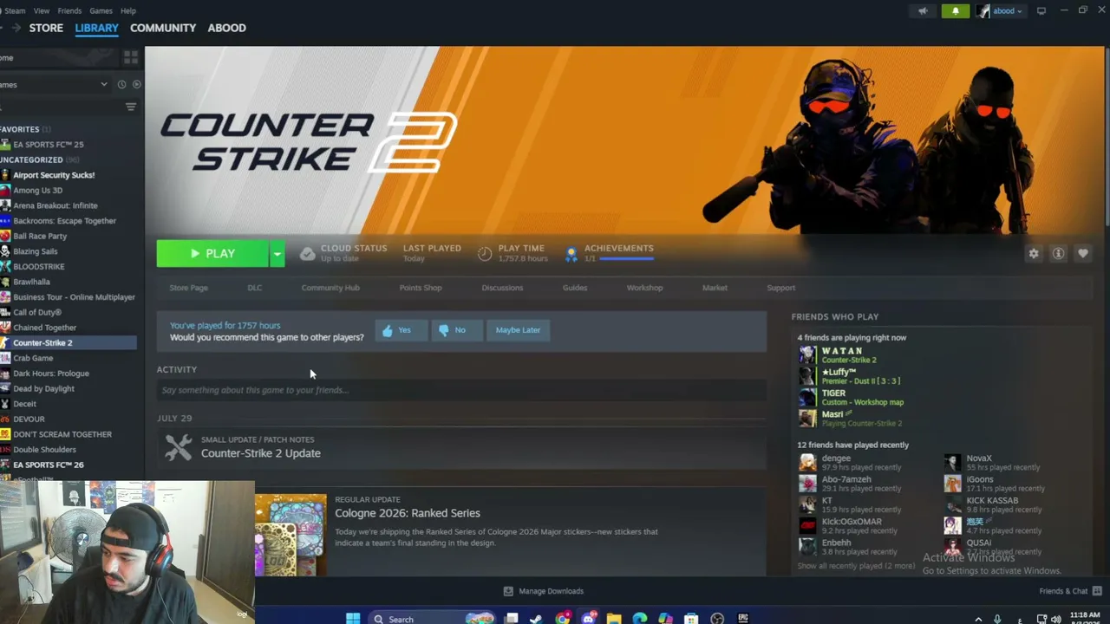Show all recently played friends
This screenshot has height=624, width=1110.
[x=856, y=566]
